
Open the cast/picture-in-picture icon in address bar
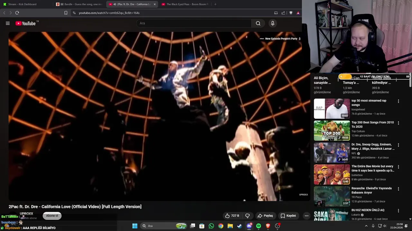[x=276, y=13]
